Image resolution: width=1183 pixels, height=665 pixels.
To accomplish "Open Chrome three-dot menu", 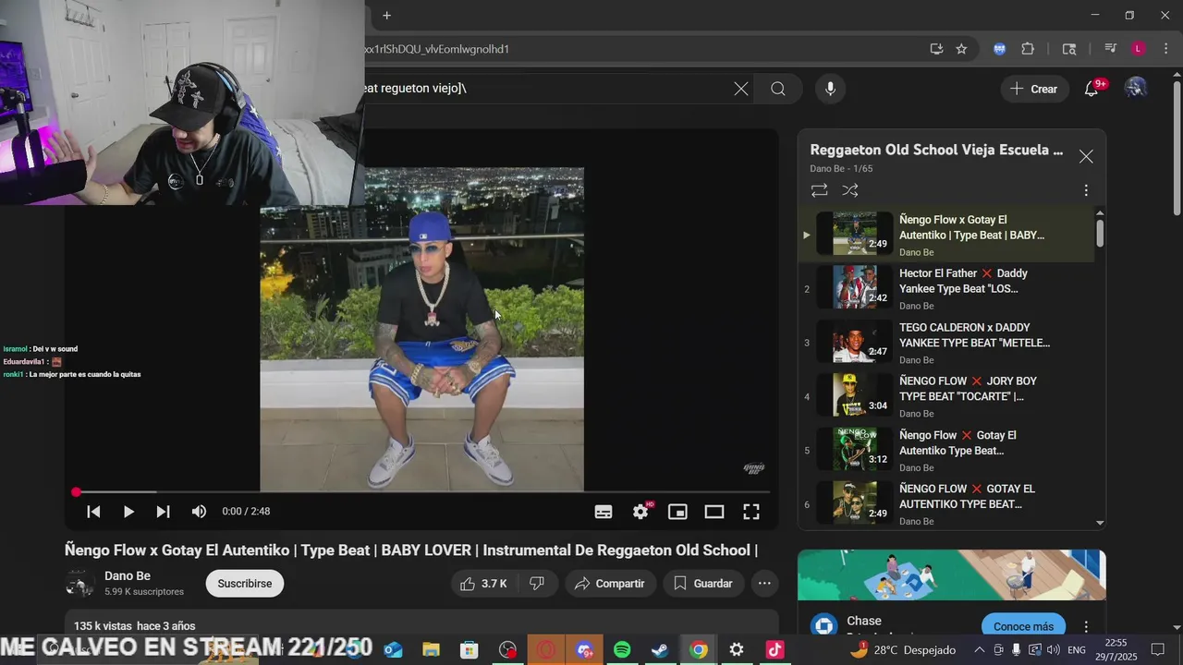I will [x=1165, y=49].
